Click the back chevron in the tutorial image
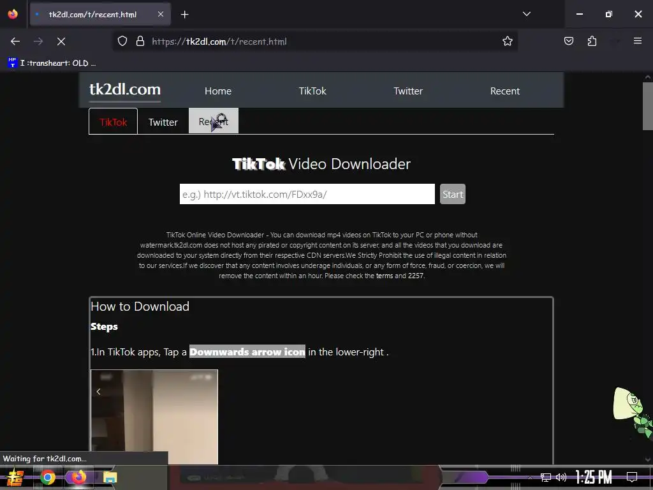The height and width of the screenshot is (490, 653). click(x=98, y=391)
